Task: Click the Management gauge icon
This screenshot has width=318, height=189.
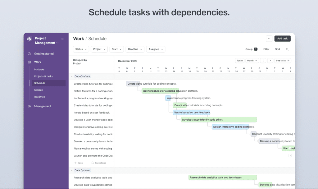Action: coord(30,106)
